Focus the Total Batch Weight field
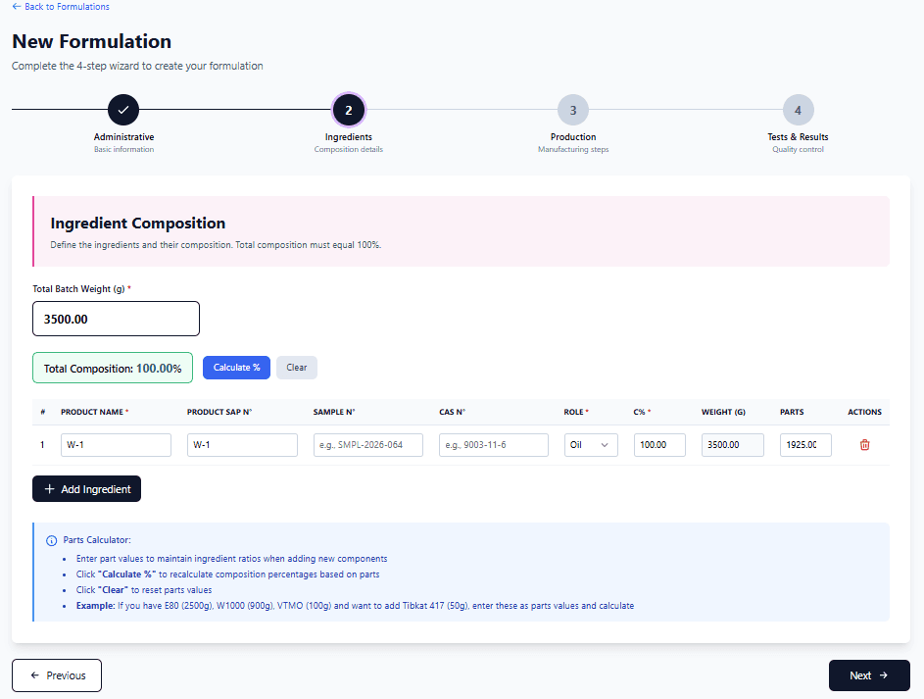Image resolution: width=924 pixels, height=699 pixels. click(116, 319)
